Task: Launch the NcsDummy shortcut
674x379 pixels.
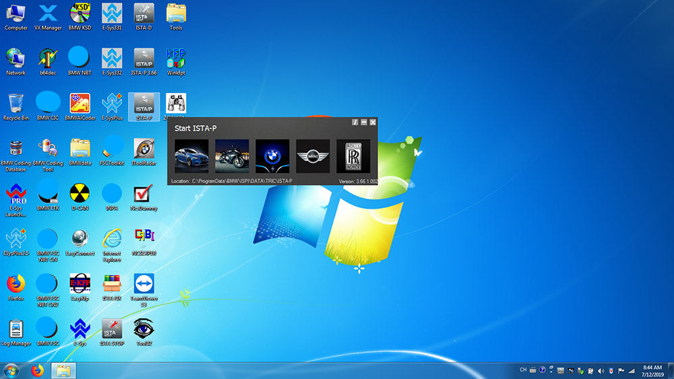Action: pos(144,195)
